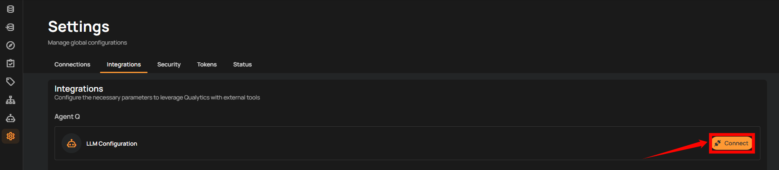Go to the Tokens tab
This screenshot has width=779, height=170.
pyautogui.click(x=207, y=64)
